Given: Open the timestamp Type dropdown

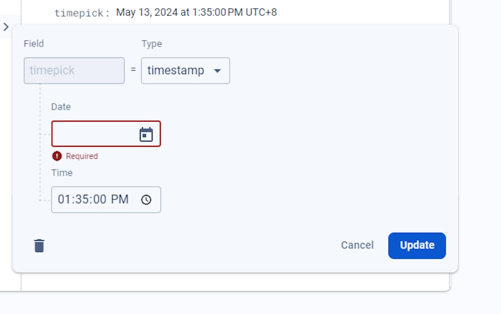Looking at the screenshot, I should (x=185, y=71).
